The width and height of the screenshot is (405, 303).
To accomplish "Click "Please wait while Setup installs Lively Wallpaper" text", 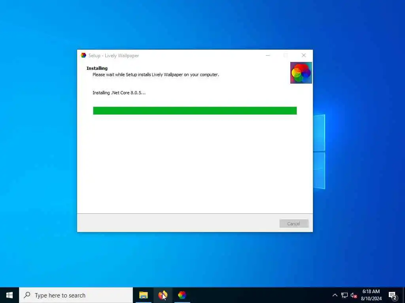I will (x=156, y=75).
